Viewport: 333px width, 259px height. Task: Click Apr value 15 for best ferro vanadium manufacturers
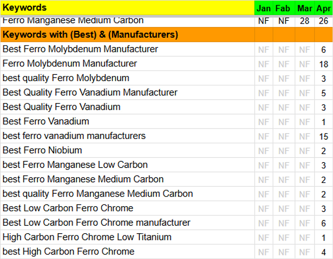tap(323, 136)
